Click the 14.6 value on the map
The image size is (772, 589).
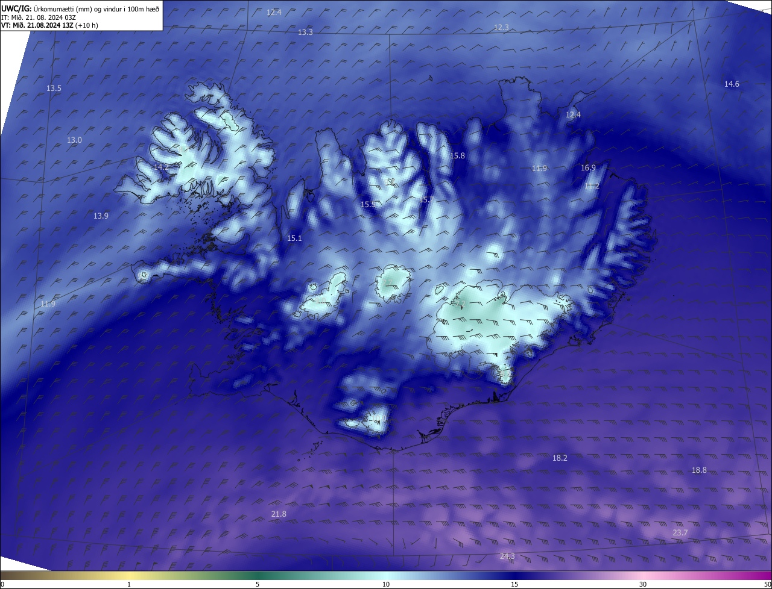[732, 84]
